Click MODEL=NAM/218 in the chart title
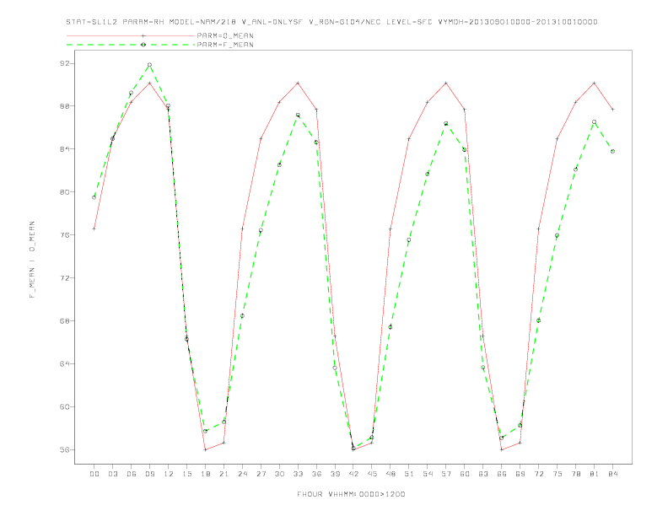Image resolution: width=668 pixels, height=516 pixels. coord(202,22)
